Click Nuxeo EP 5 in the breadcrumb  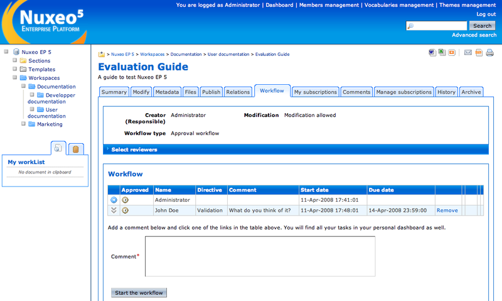pos(122,55)
